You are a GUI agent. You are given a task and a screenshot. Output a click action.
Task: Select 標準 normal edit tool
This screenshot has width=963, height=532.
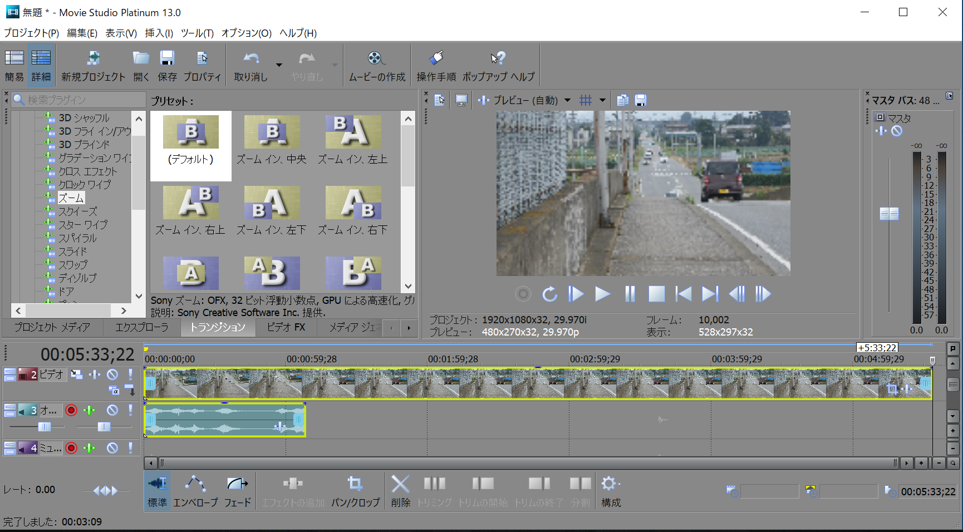tap(158, 490)
